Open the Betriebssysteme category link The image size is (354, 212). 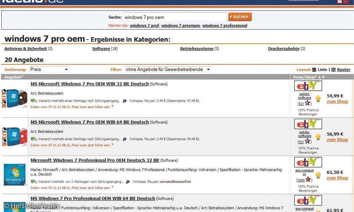[196, 49]
